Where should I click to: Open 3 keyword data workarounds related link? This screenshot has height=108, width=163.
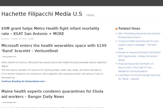click(x=139, y=45)
